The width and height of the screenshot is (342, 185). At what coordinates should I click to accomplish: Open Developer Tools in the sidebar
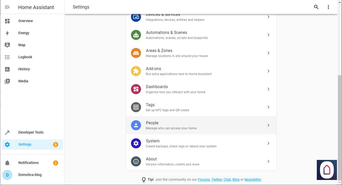click(31, 132)
